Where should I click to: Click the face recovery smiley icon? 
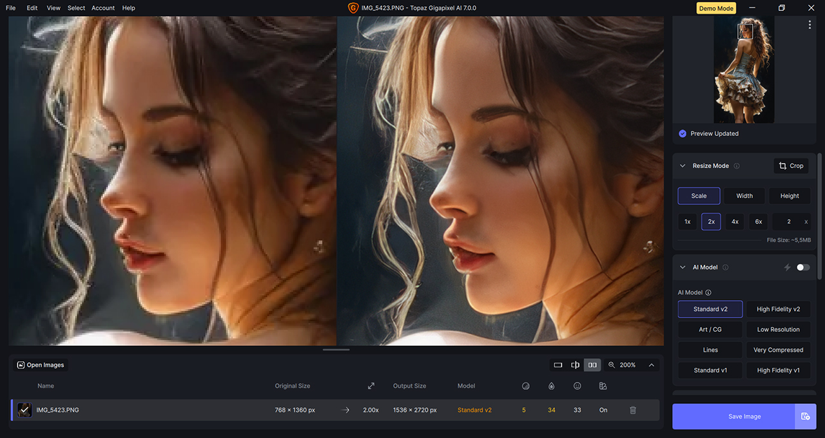tap(577, 385)
